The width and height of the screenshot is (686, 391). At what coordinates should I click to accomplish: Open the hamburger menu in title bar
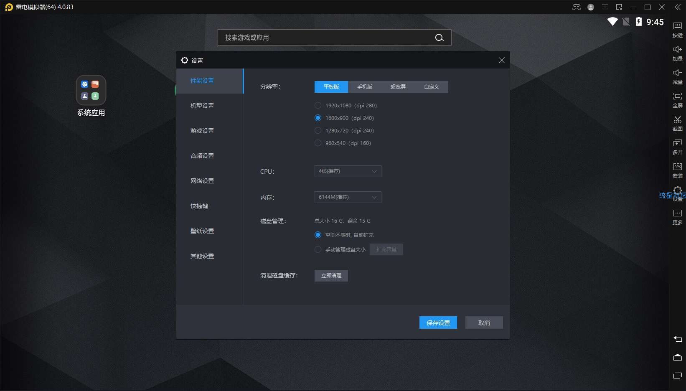[605, 7]
